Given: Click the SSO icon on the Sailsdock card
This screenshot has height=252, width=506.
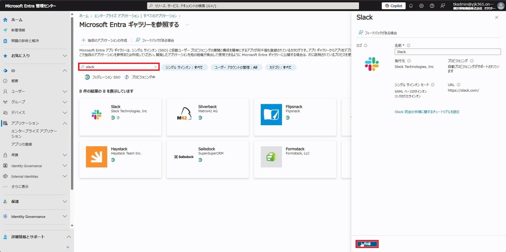Looking at the screenshot, I should (x=200, y=160).
